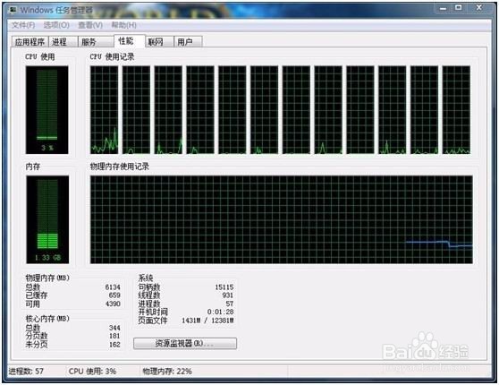Open the 选项(O) menu
The image size is (499, 385).
click(x=56, y=25)
